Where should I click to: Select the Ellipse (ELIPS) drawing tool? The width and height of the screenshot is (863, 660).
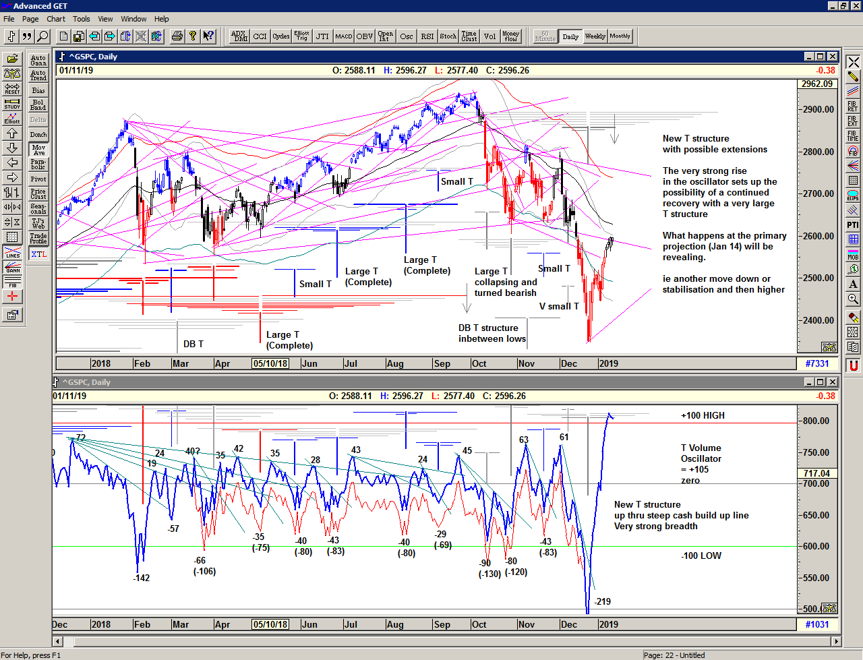pyautogui.click(x=853, y=196)
